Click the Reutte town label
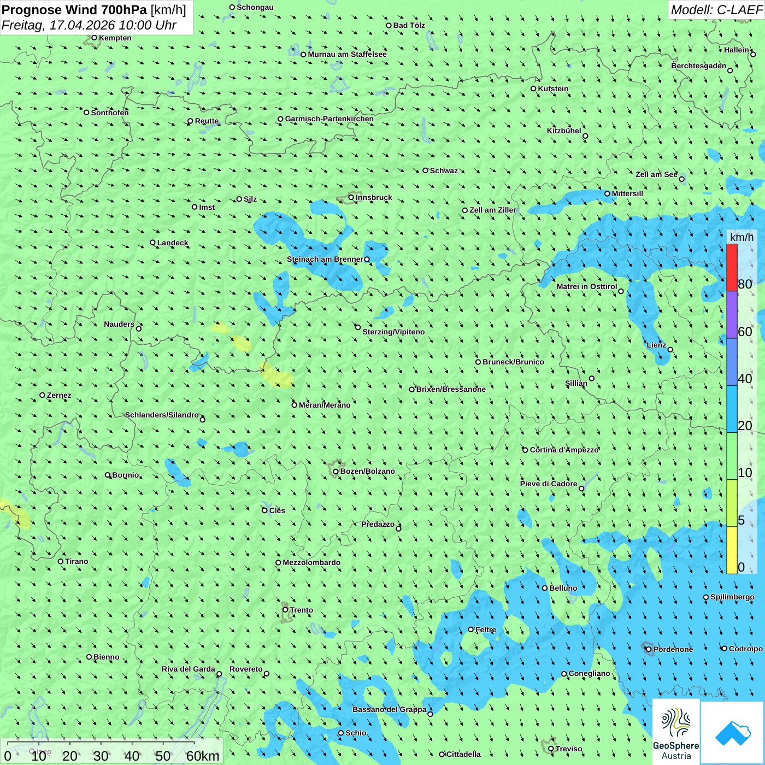765x765 pixels. tap(207, 121)
